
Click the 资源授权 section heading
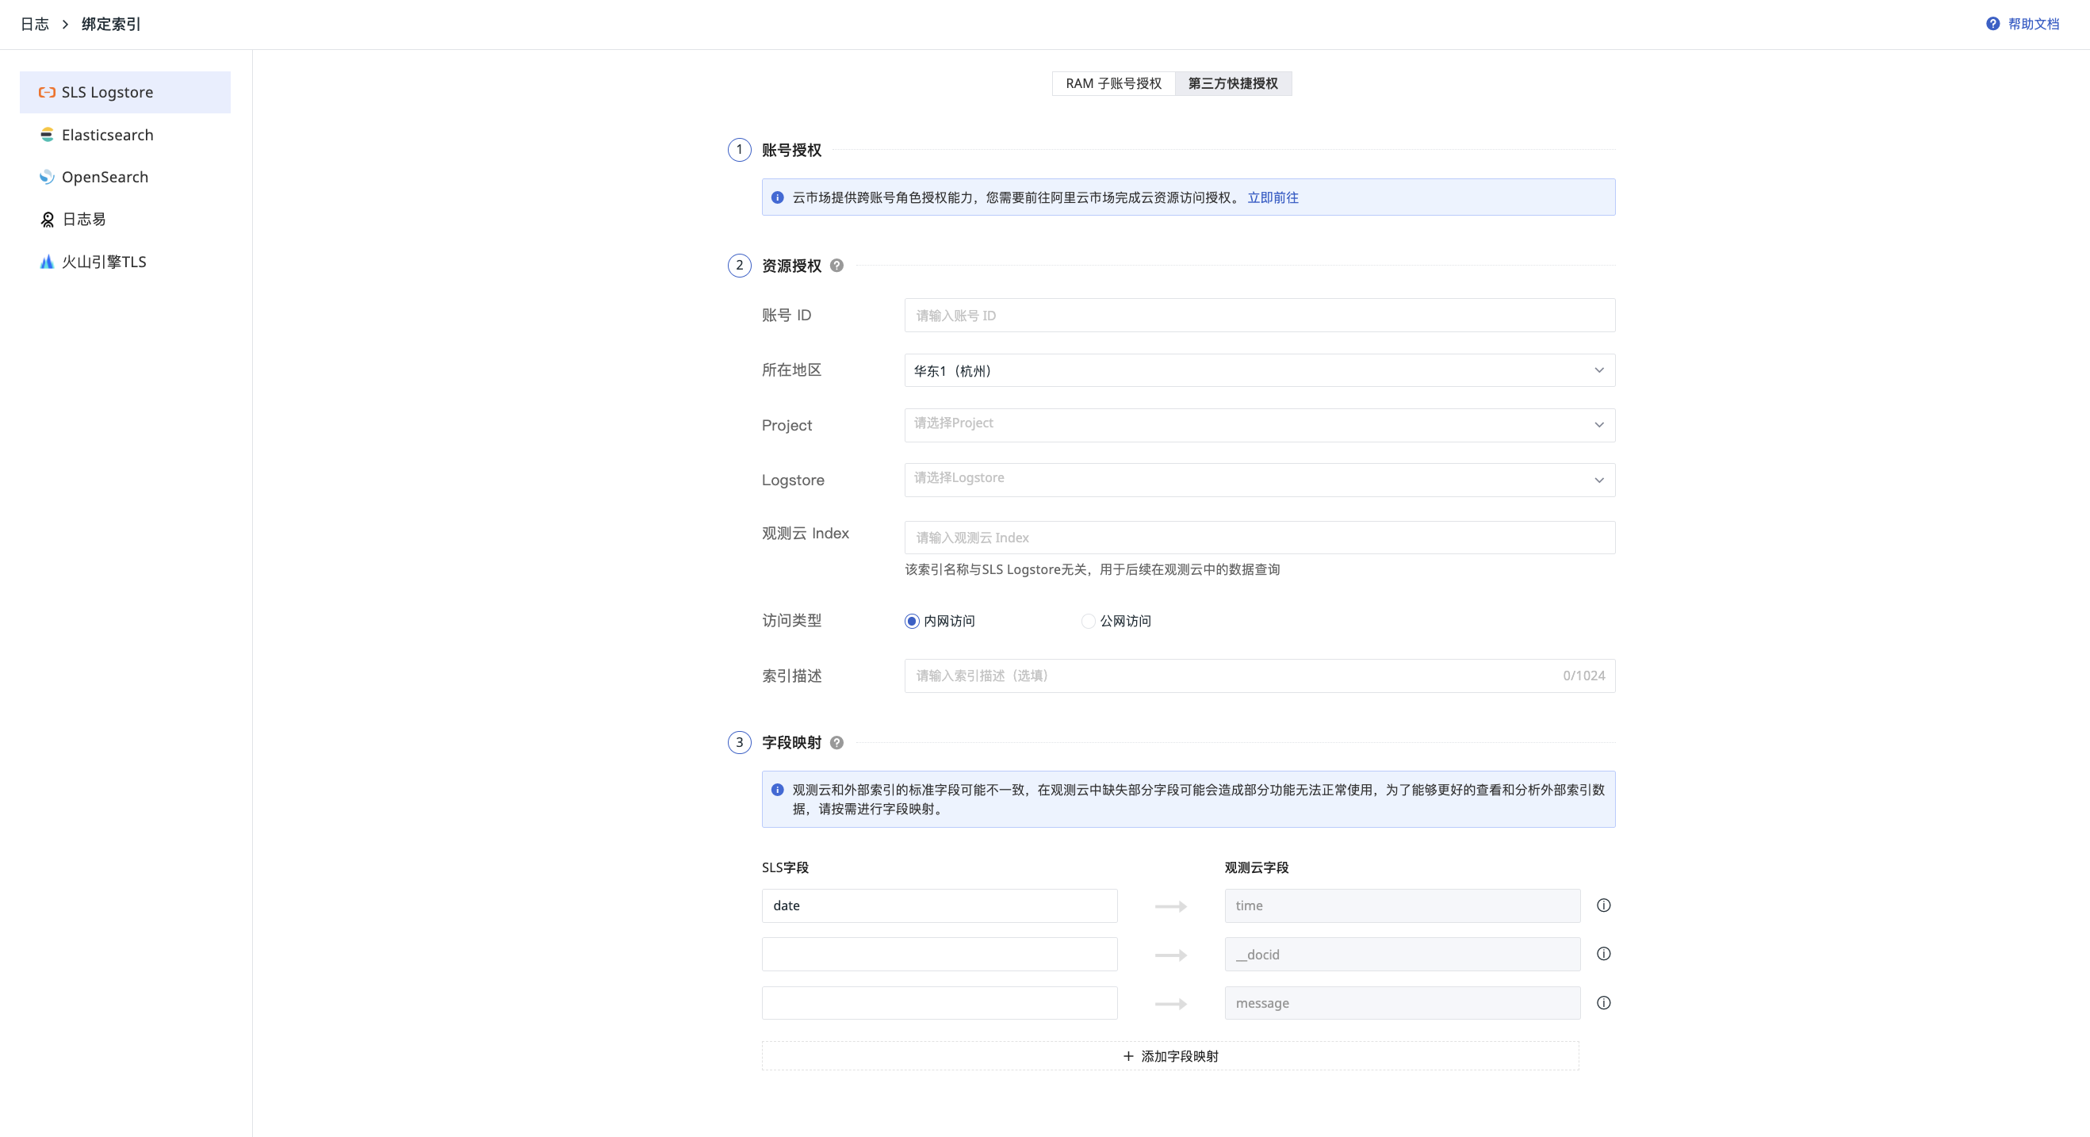[791, 266]
